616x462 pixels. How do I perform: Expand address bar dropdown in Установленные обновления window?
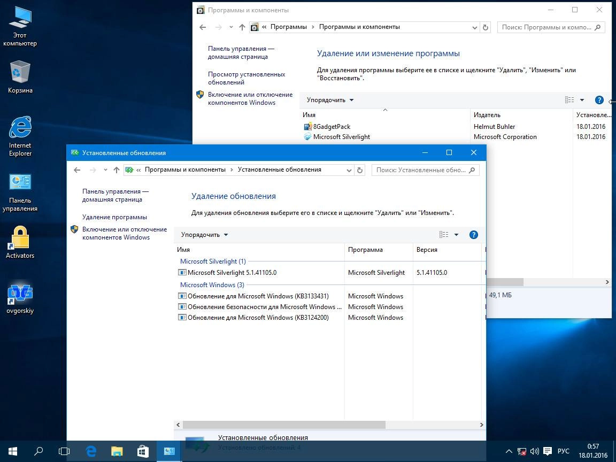(349, 170)
